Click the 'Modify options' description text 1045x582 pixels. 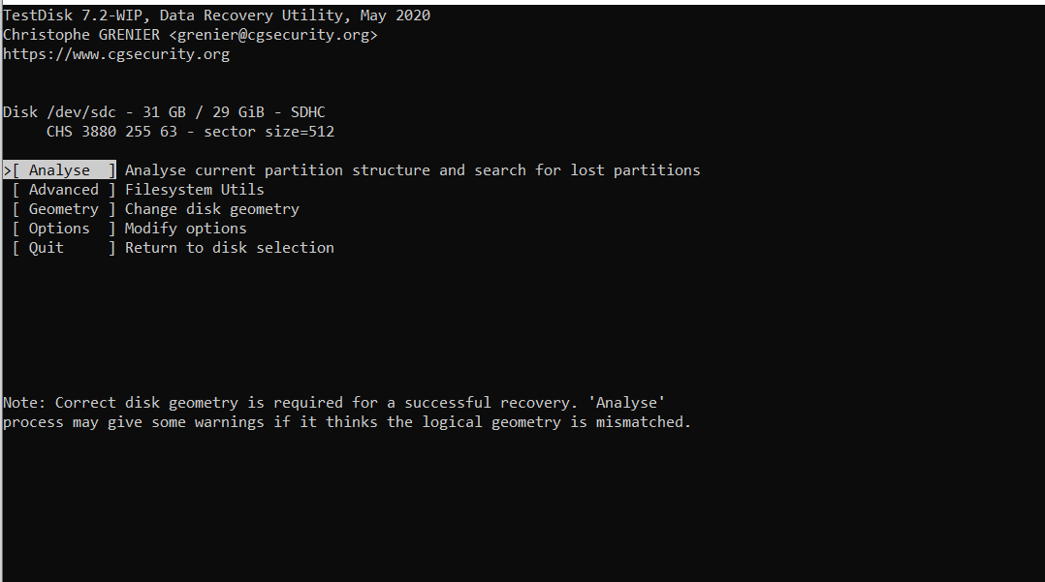click(x=186, y=229)
